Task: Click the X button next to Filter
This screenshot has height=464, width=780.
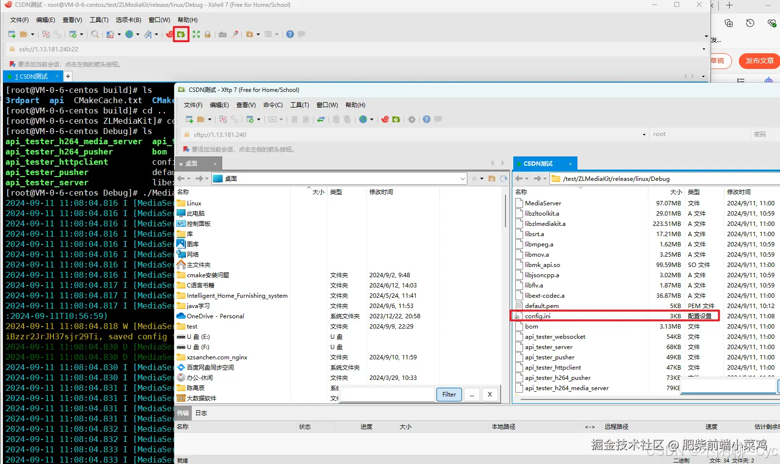Action: click(490, 395)
